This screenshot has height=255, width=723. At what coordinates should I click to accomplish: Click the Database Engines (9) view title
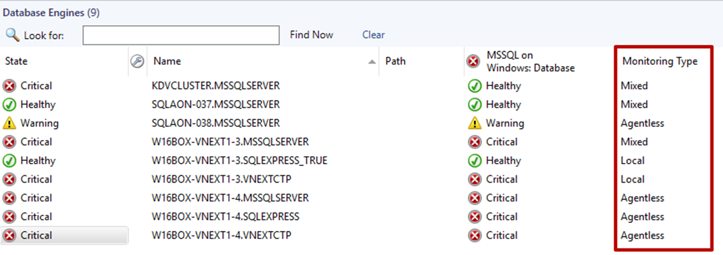(51, 13)
